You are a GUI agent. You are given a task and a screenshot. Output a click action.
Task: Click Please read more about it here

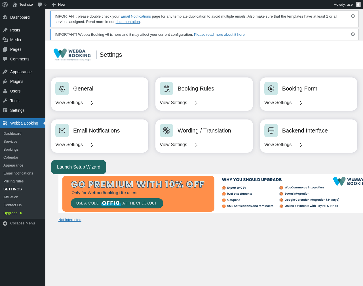(x=219, y=35)
